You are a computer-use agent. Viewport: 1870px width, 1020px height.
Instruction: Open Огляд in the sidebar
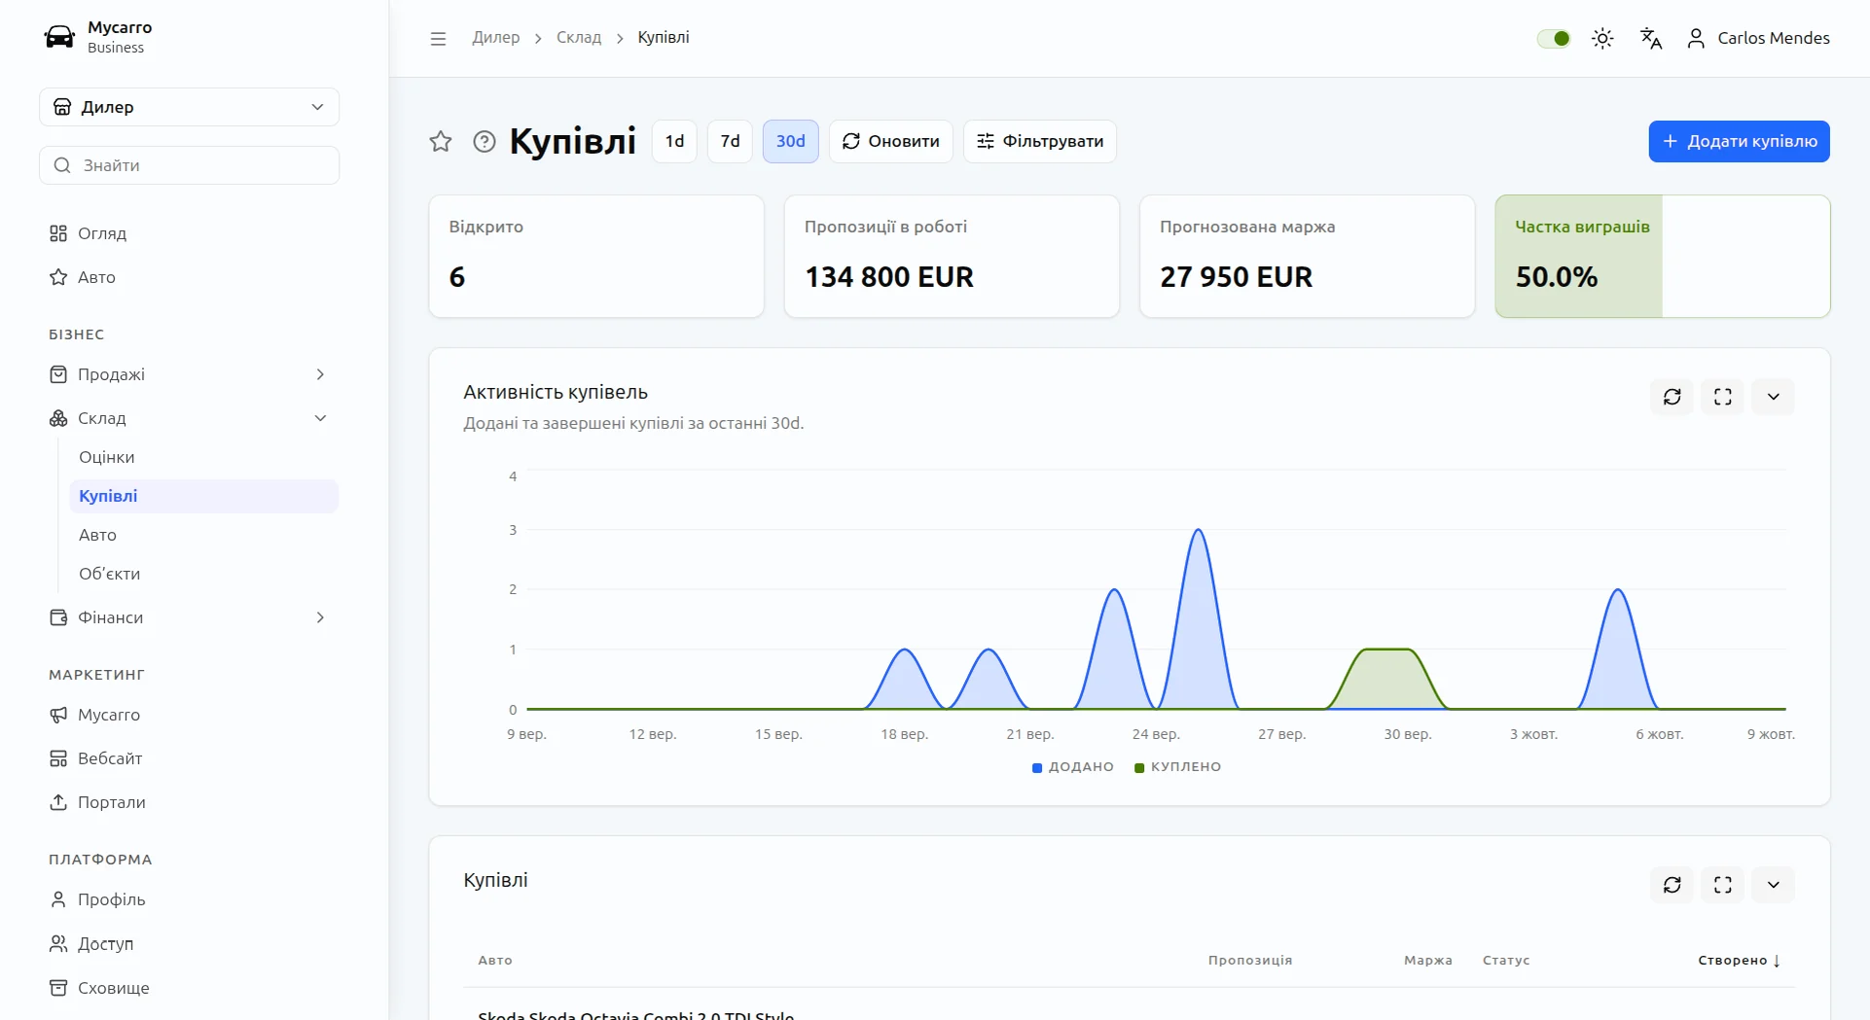click(x=189, y=233)
